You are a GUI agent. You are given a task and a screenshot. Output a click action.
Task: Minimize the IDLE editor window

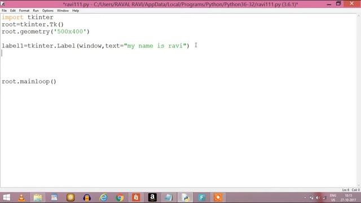[x=329, y=4]
